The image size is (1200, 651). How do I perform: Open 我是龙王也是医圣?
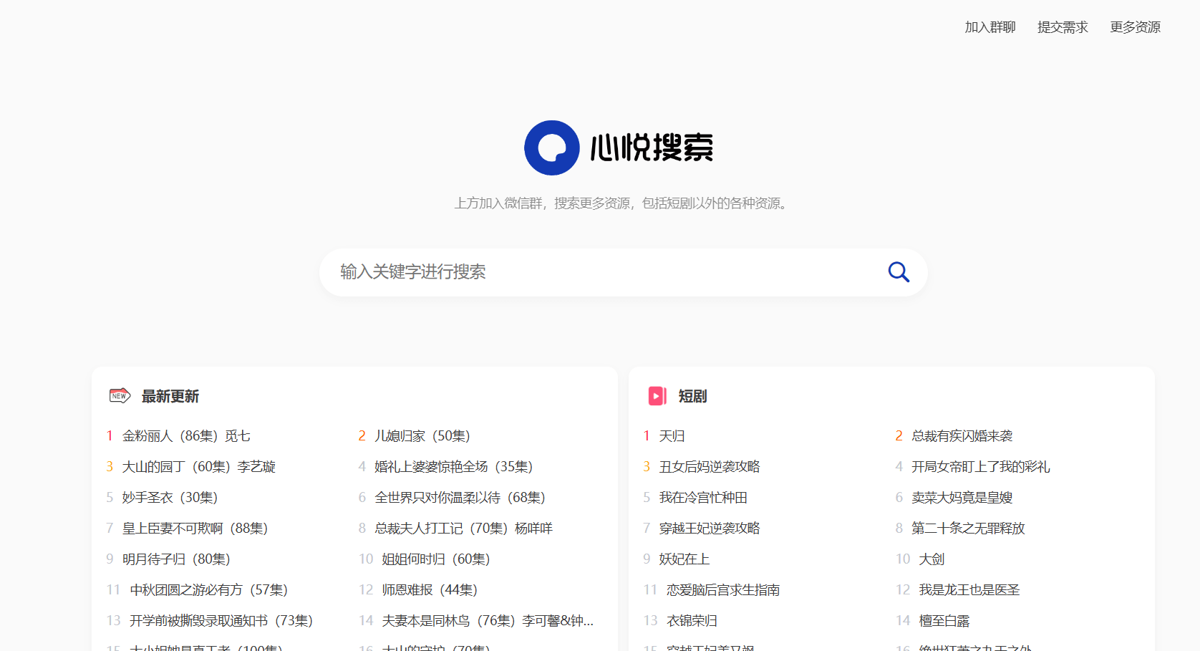[971, 589]
